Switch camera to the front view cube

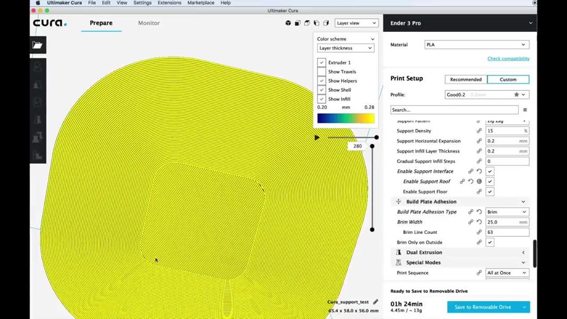click(x=298, y=23)
